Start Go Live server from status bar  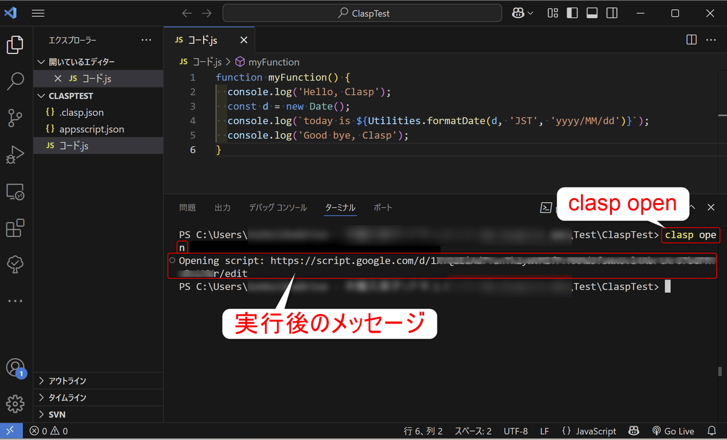tap(674, 431)
